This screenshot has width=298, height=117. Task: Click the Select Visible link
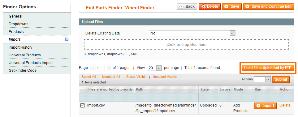pos(136,77)
